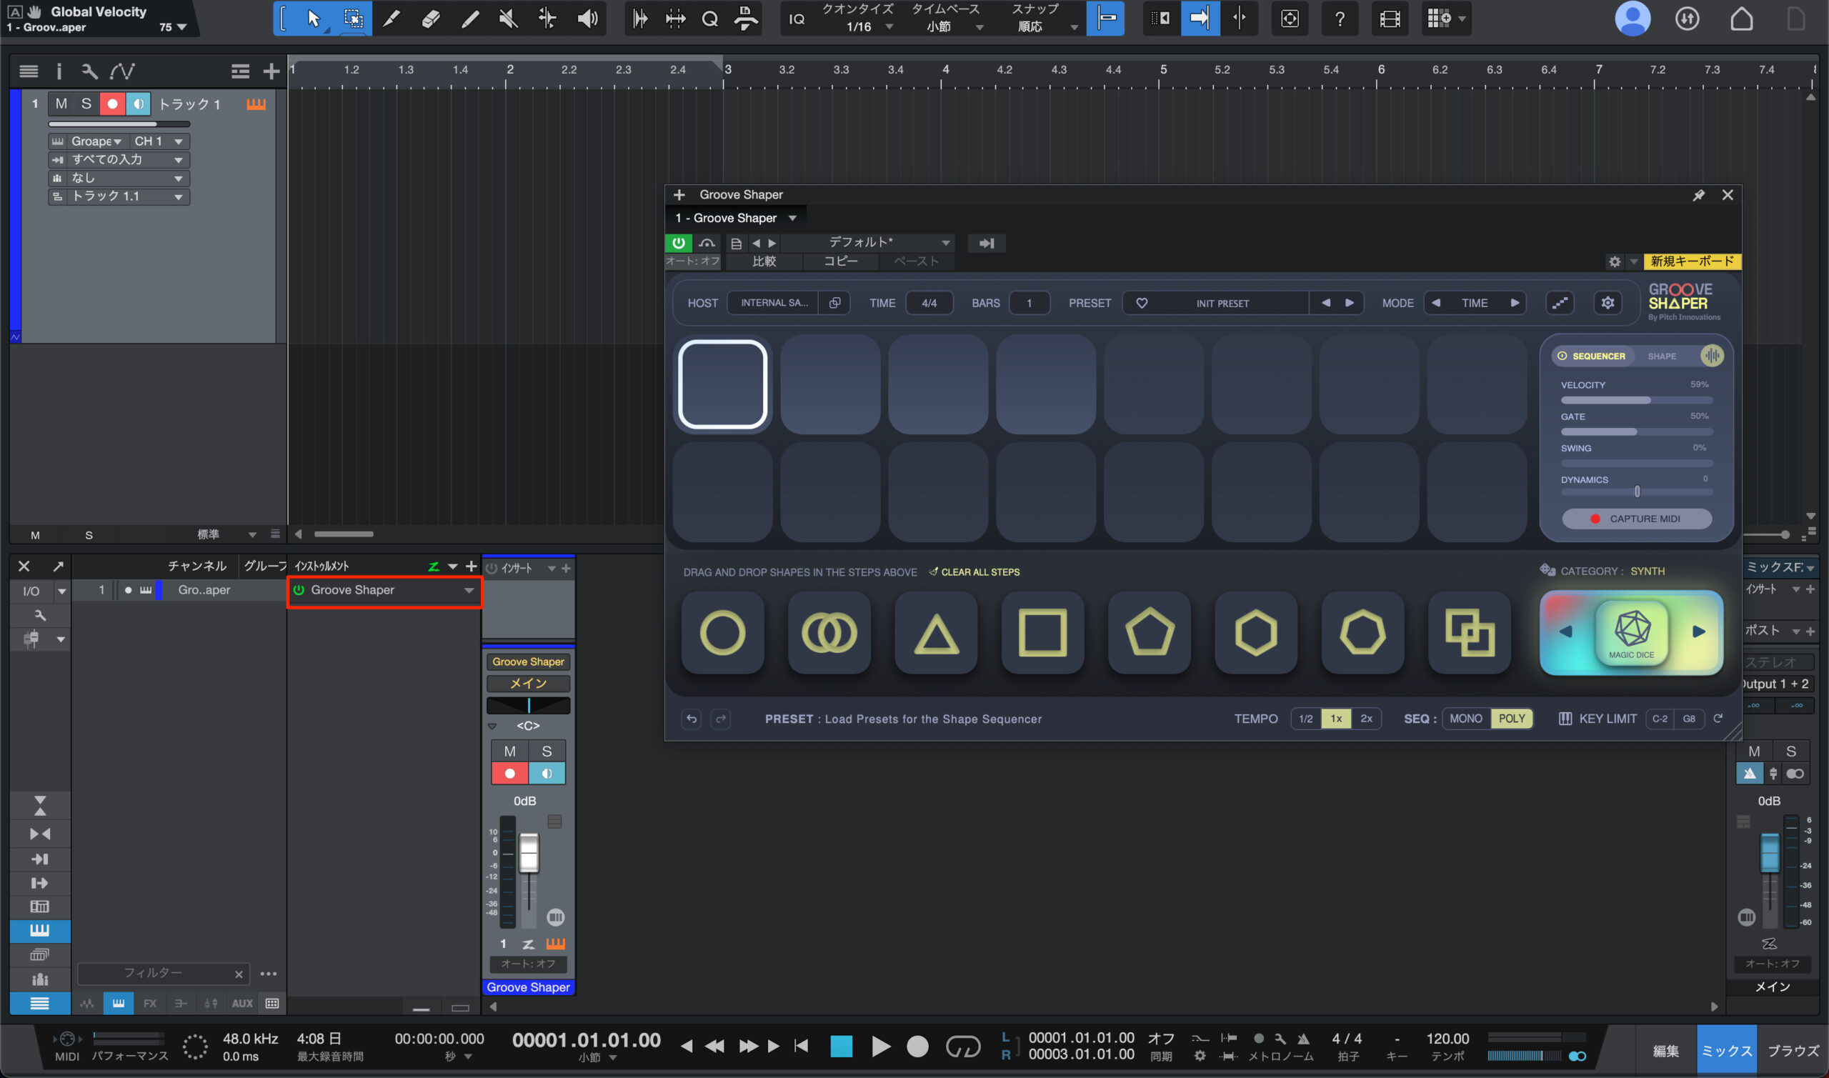Image resolution: width=1829 pixels, height=1078 pixels.
Task: Switch to SHAPE tab
Action: 1661,356
